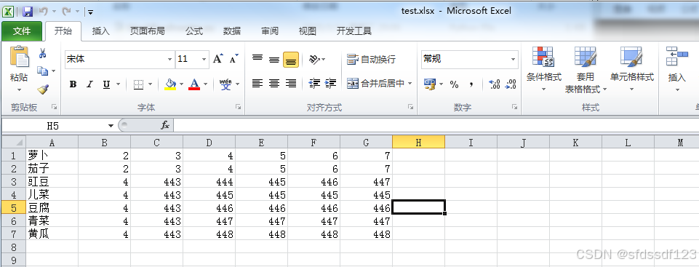Toggle bottom vertical alignment

(x=291, y=59)
